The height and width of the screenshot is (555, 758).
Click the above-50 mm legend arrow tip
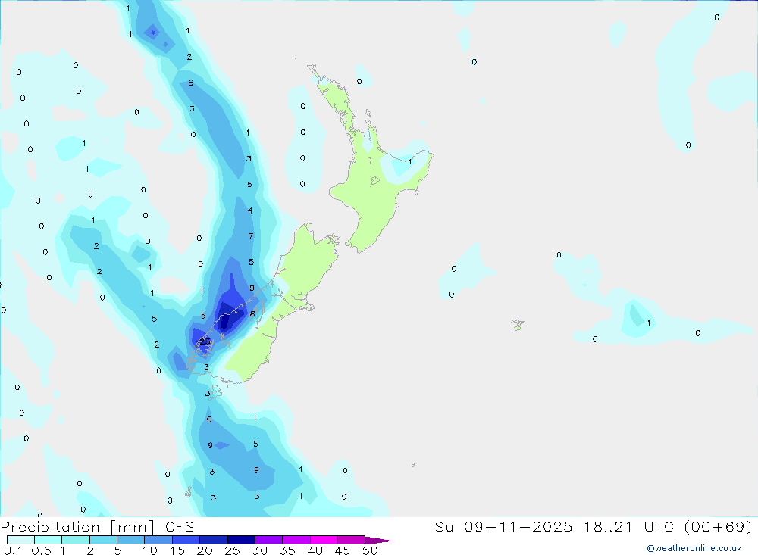click(x=379, y=540)
